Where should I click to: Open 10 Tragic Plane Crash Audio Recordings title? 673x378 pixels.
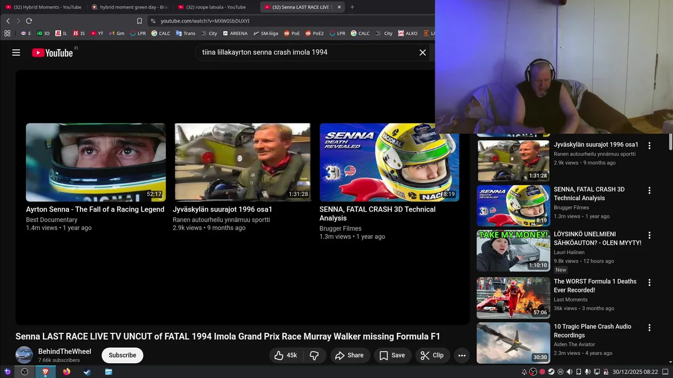tap(593, 331)
